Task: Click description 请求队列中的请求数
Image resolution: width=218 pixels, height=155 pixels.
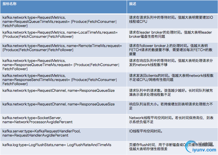Action: click(x=172, y=94)
